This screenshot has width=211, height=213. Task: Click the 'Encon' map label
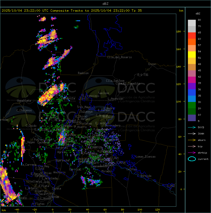152,64
